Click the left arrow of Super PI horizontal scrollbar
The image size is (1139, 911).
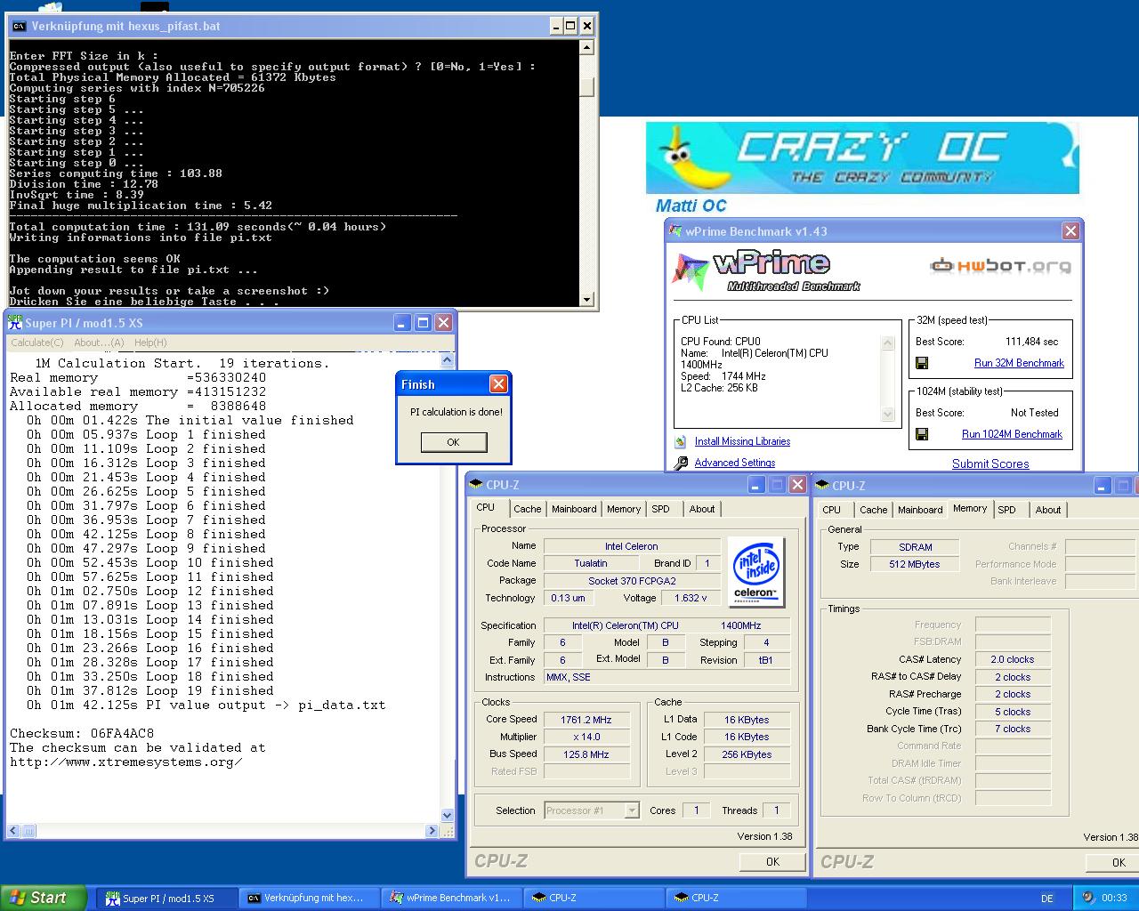pos(13,831)
